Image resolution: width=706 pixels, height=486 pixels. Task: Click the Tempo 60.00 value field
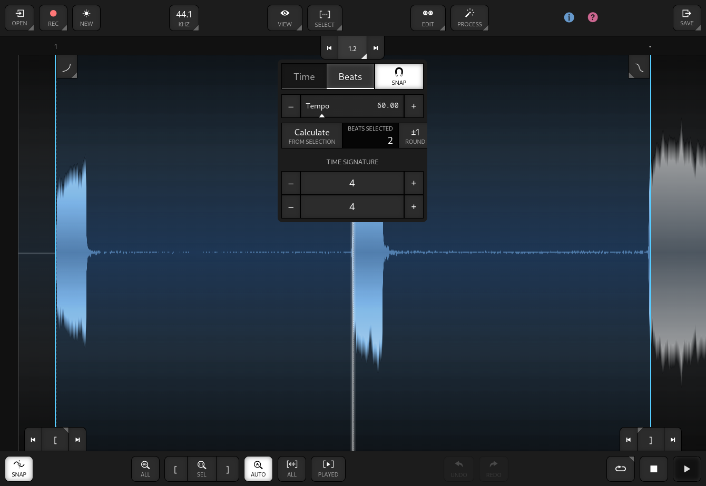[x=352, y=106]
